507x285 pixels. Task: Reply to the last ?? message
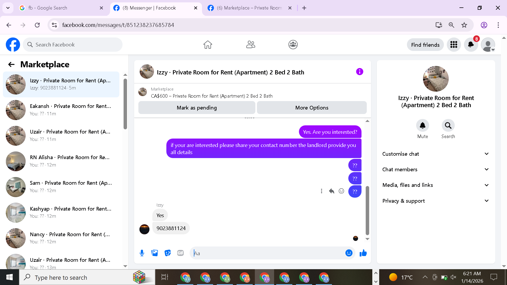click(x=331, y=191)
